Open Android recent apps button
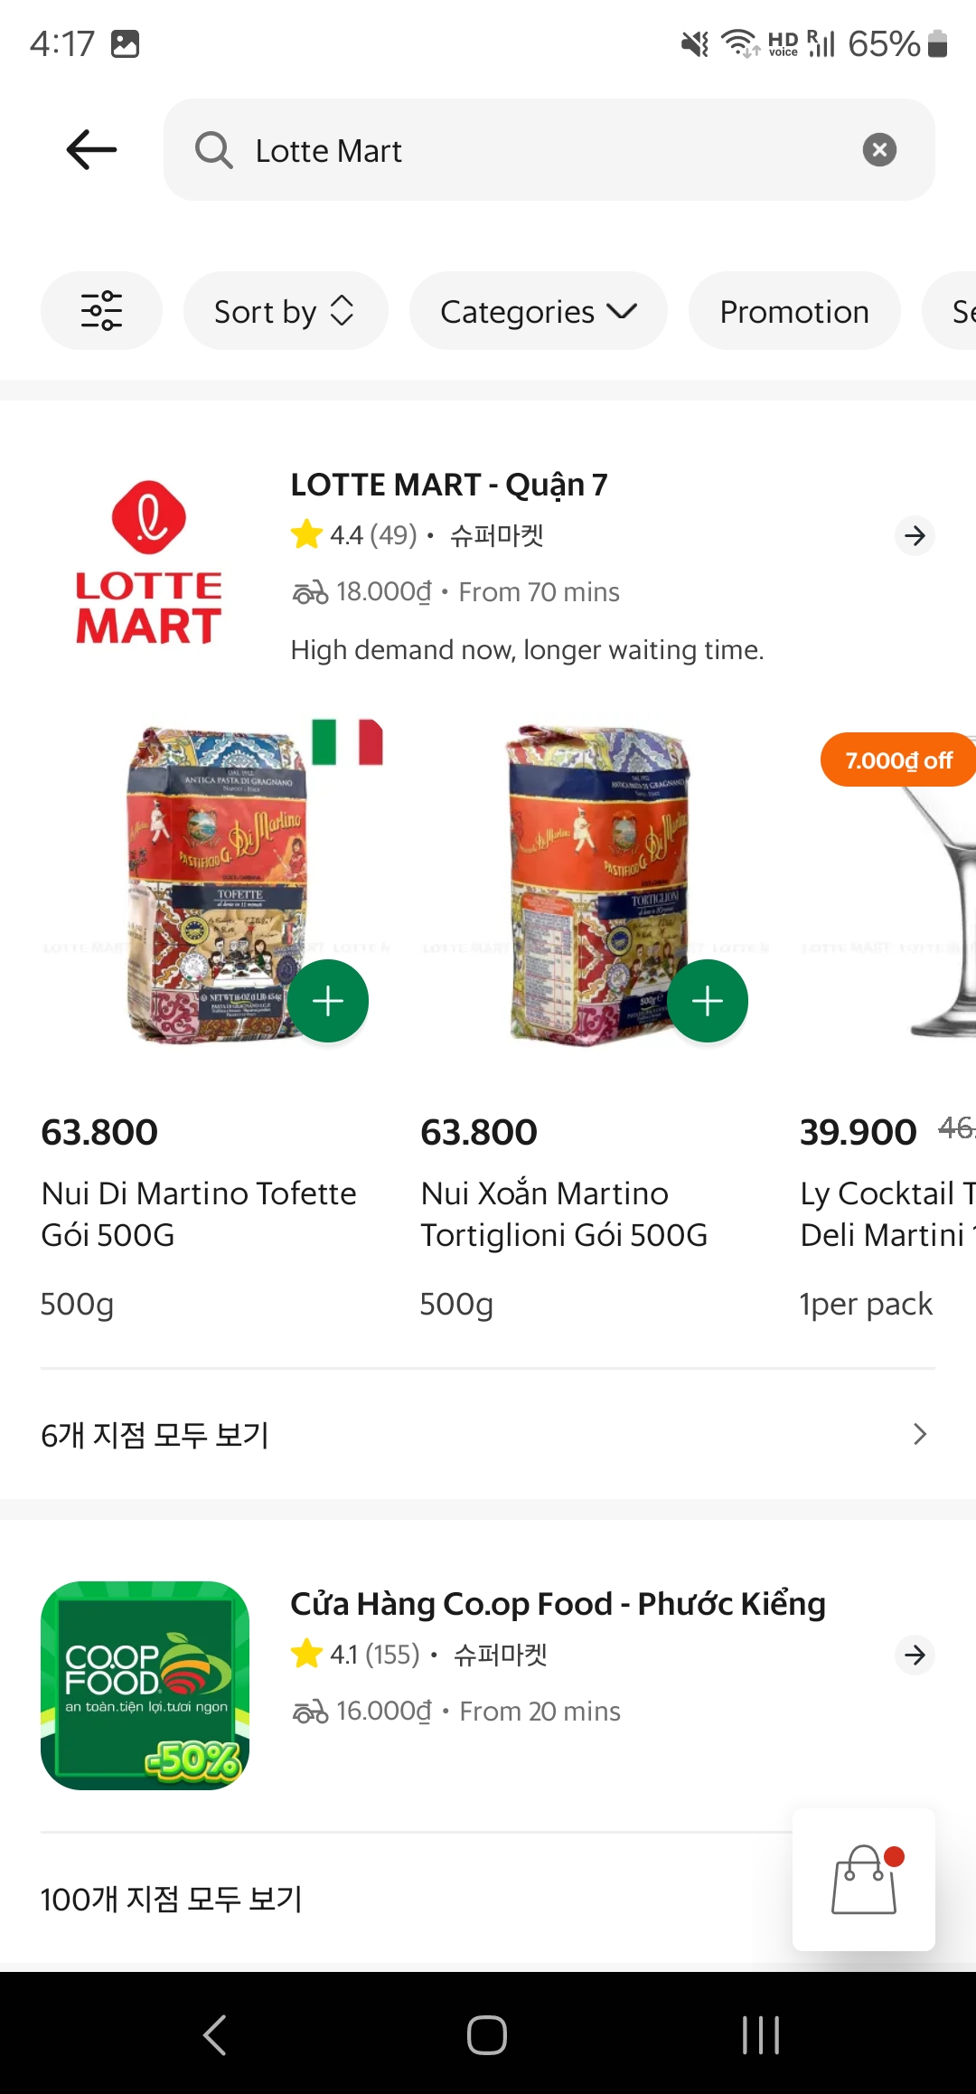Viewport: 976px width, 2094px height. click(x=760, y=2035)
